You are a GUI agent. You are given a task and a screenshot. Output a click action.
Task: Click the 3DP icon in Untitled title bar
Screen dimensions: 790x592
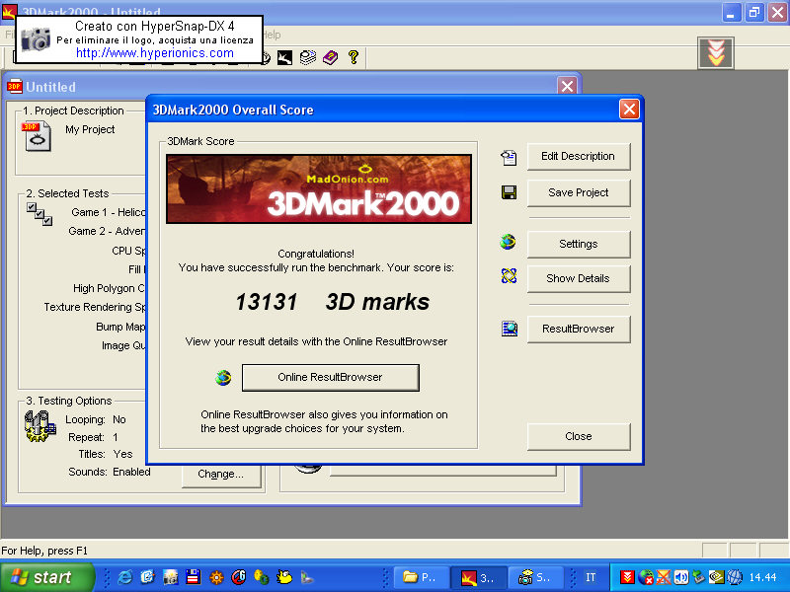coord(14,87)
